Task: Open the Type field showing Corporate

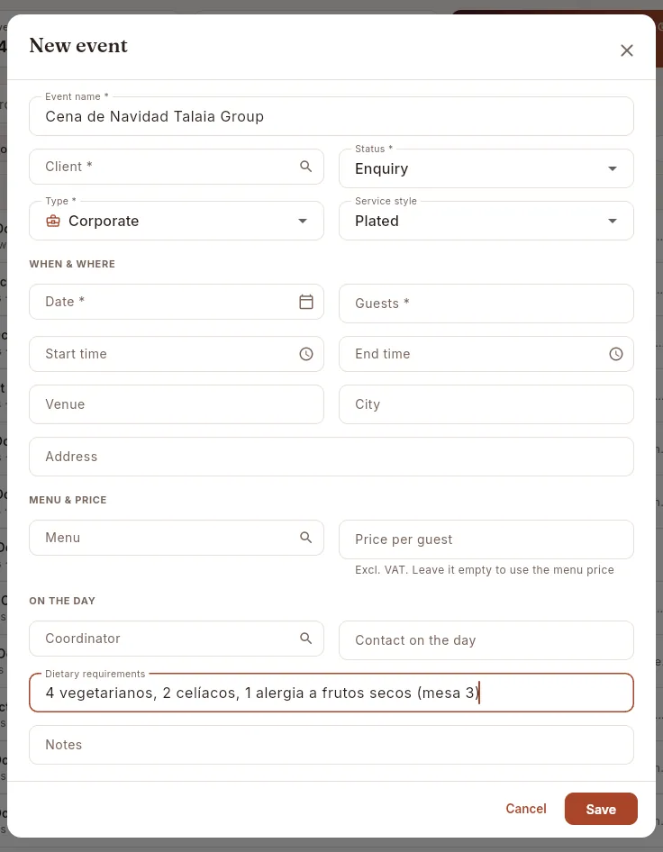Action: click(176, 221)
